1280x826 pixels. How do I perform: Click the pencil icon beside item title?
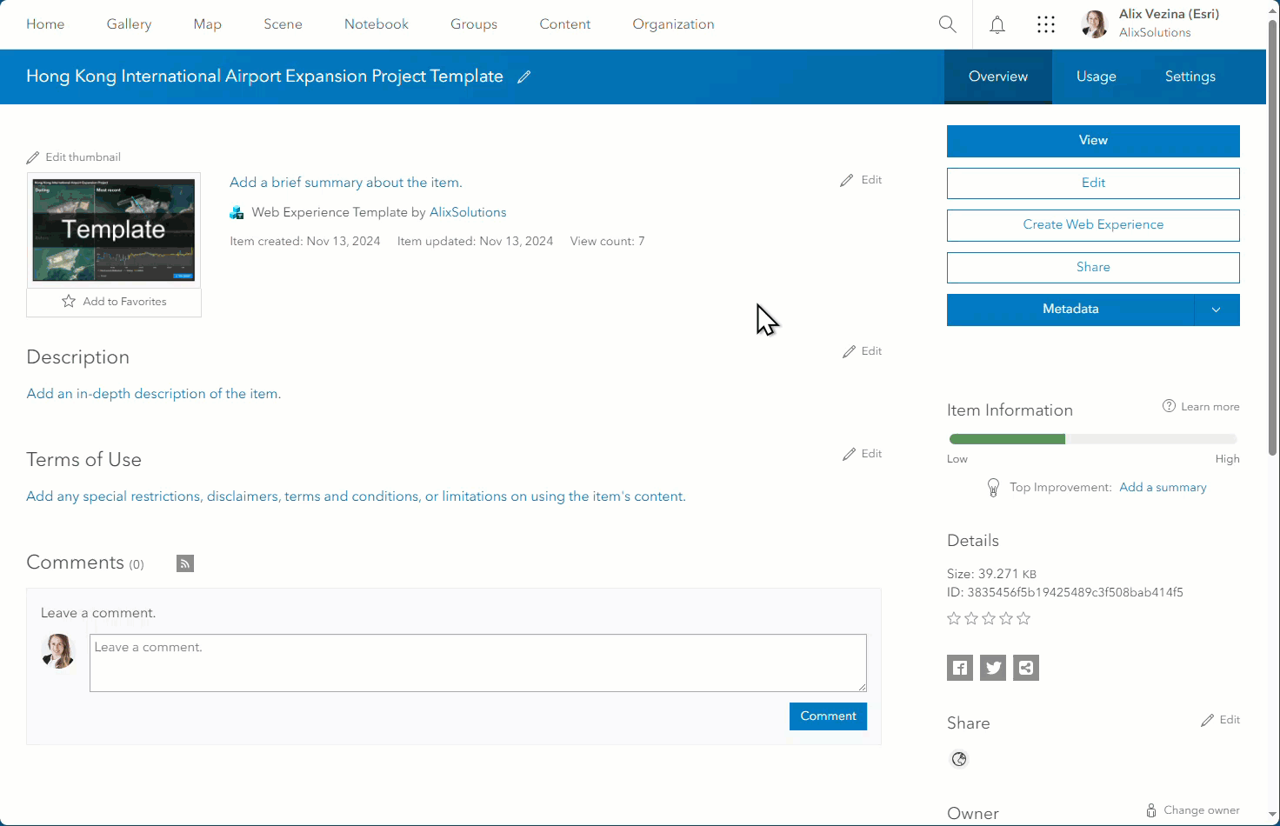pyautogui.click(x=523, y=77)
